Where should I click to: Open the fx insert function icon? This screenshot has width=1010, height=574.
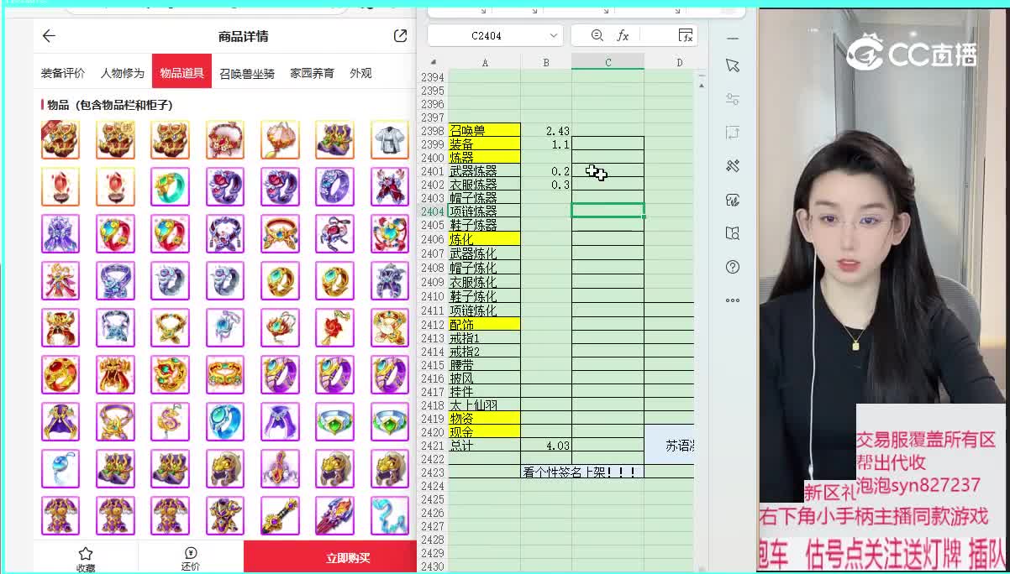point(623,35)
